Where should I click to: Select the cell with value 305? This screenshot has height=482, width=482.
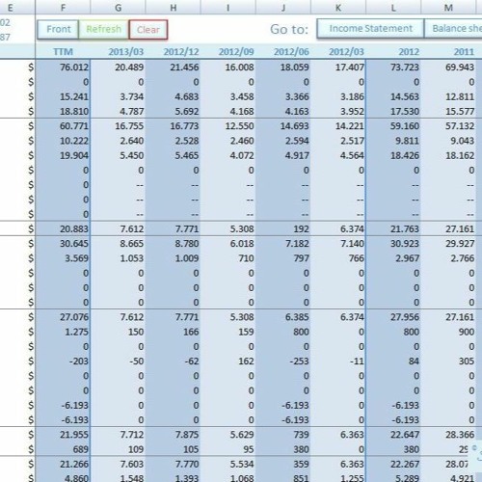pyautogui.click(x=448, y=361)
